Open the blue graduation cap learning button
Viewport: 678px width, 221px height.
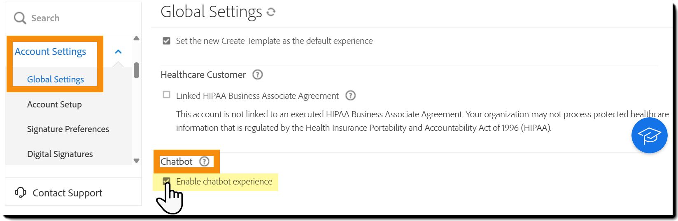coord(649,135)
